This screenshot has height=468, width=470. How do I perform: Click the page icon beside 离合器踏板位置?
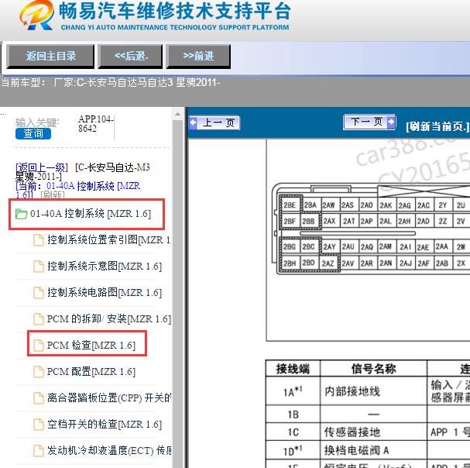click(39, 397)
